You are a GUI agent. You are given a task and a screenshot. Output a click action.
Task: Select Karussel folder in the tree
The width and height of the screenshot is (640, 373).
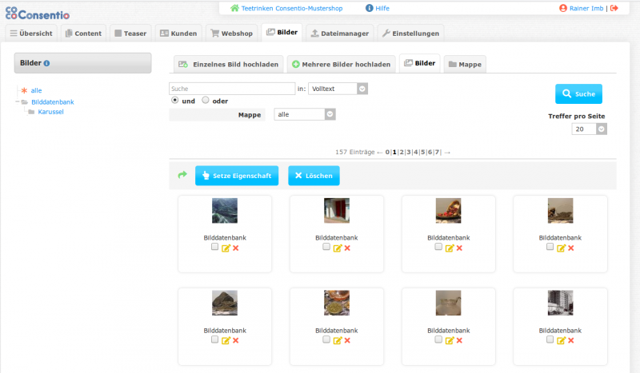click(50, 112)
